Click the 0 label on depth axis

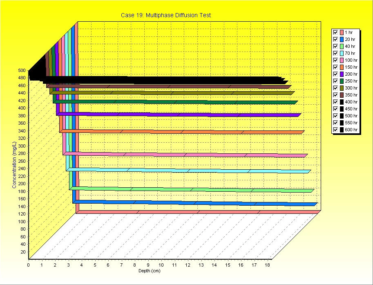click(x=29, y=265)
